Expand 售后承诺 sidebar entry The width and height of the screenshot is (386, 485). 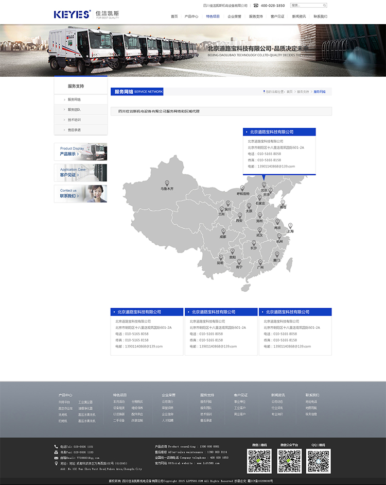click(x=75, y=130)
